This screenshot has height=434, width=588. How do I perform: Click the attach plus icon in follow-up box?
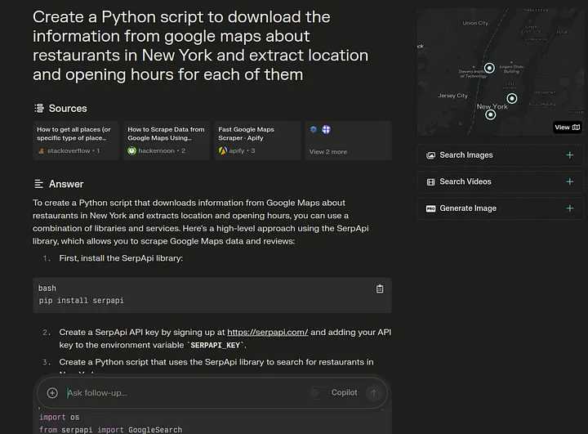point(52,392)
